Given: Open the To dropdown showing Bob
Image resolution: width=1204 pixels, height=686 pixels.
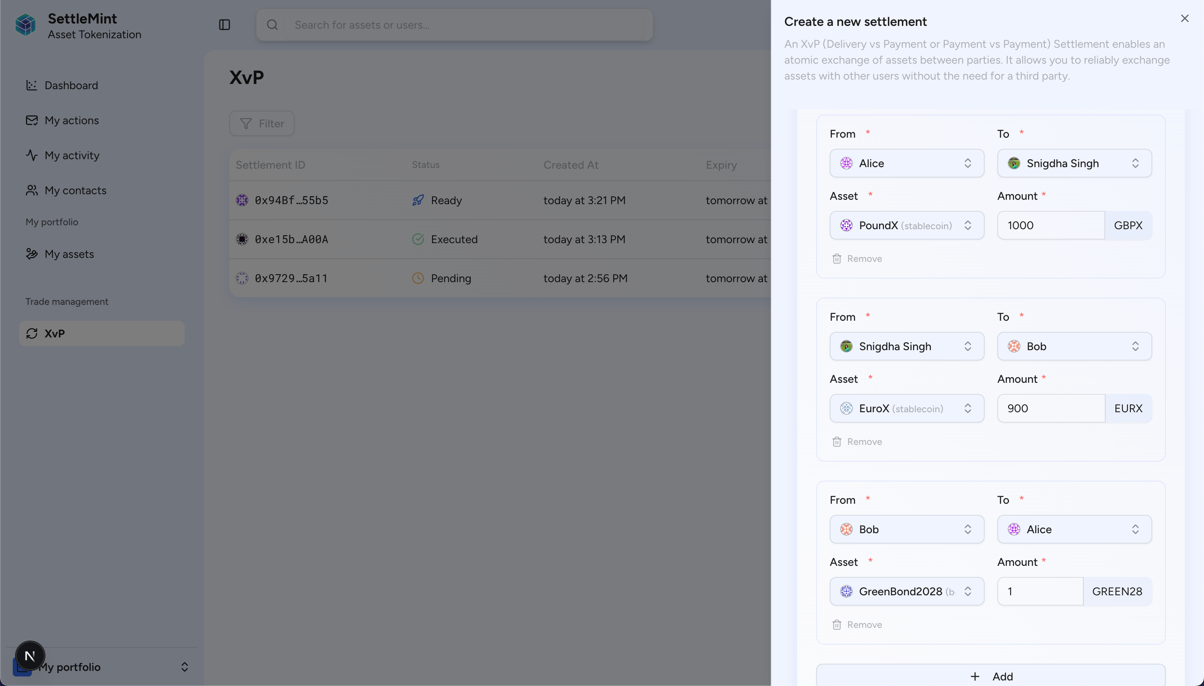Looking at the screenshot, I should click(x=1074, y=346).
